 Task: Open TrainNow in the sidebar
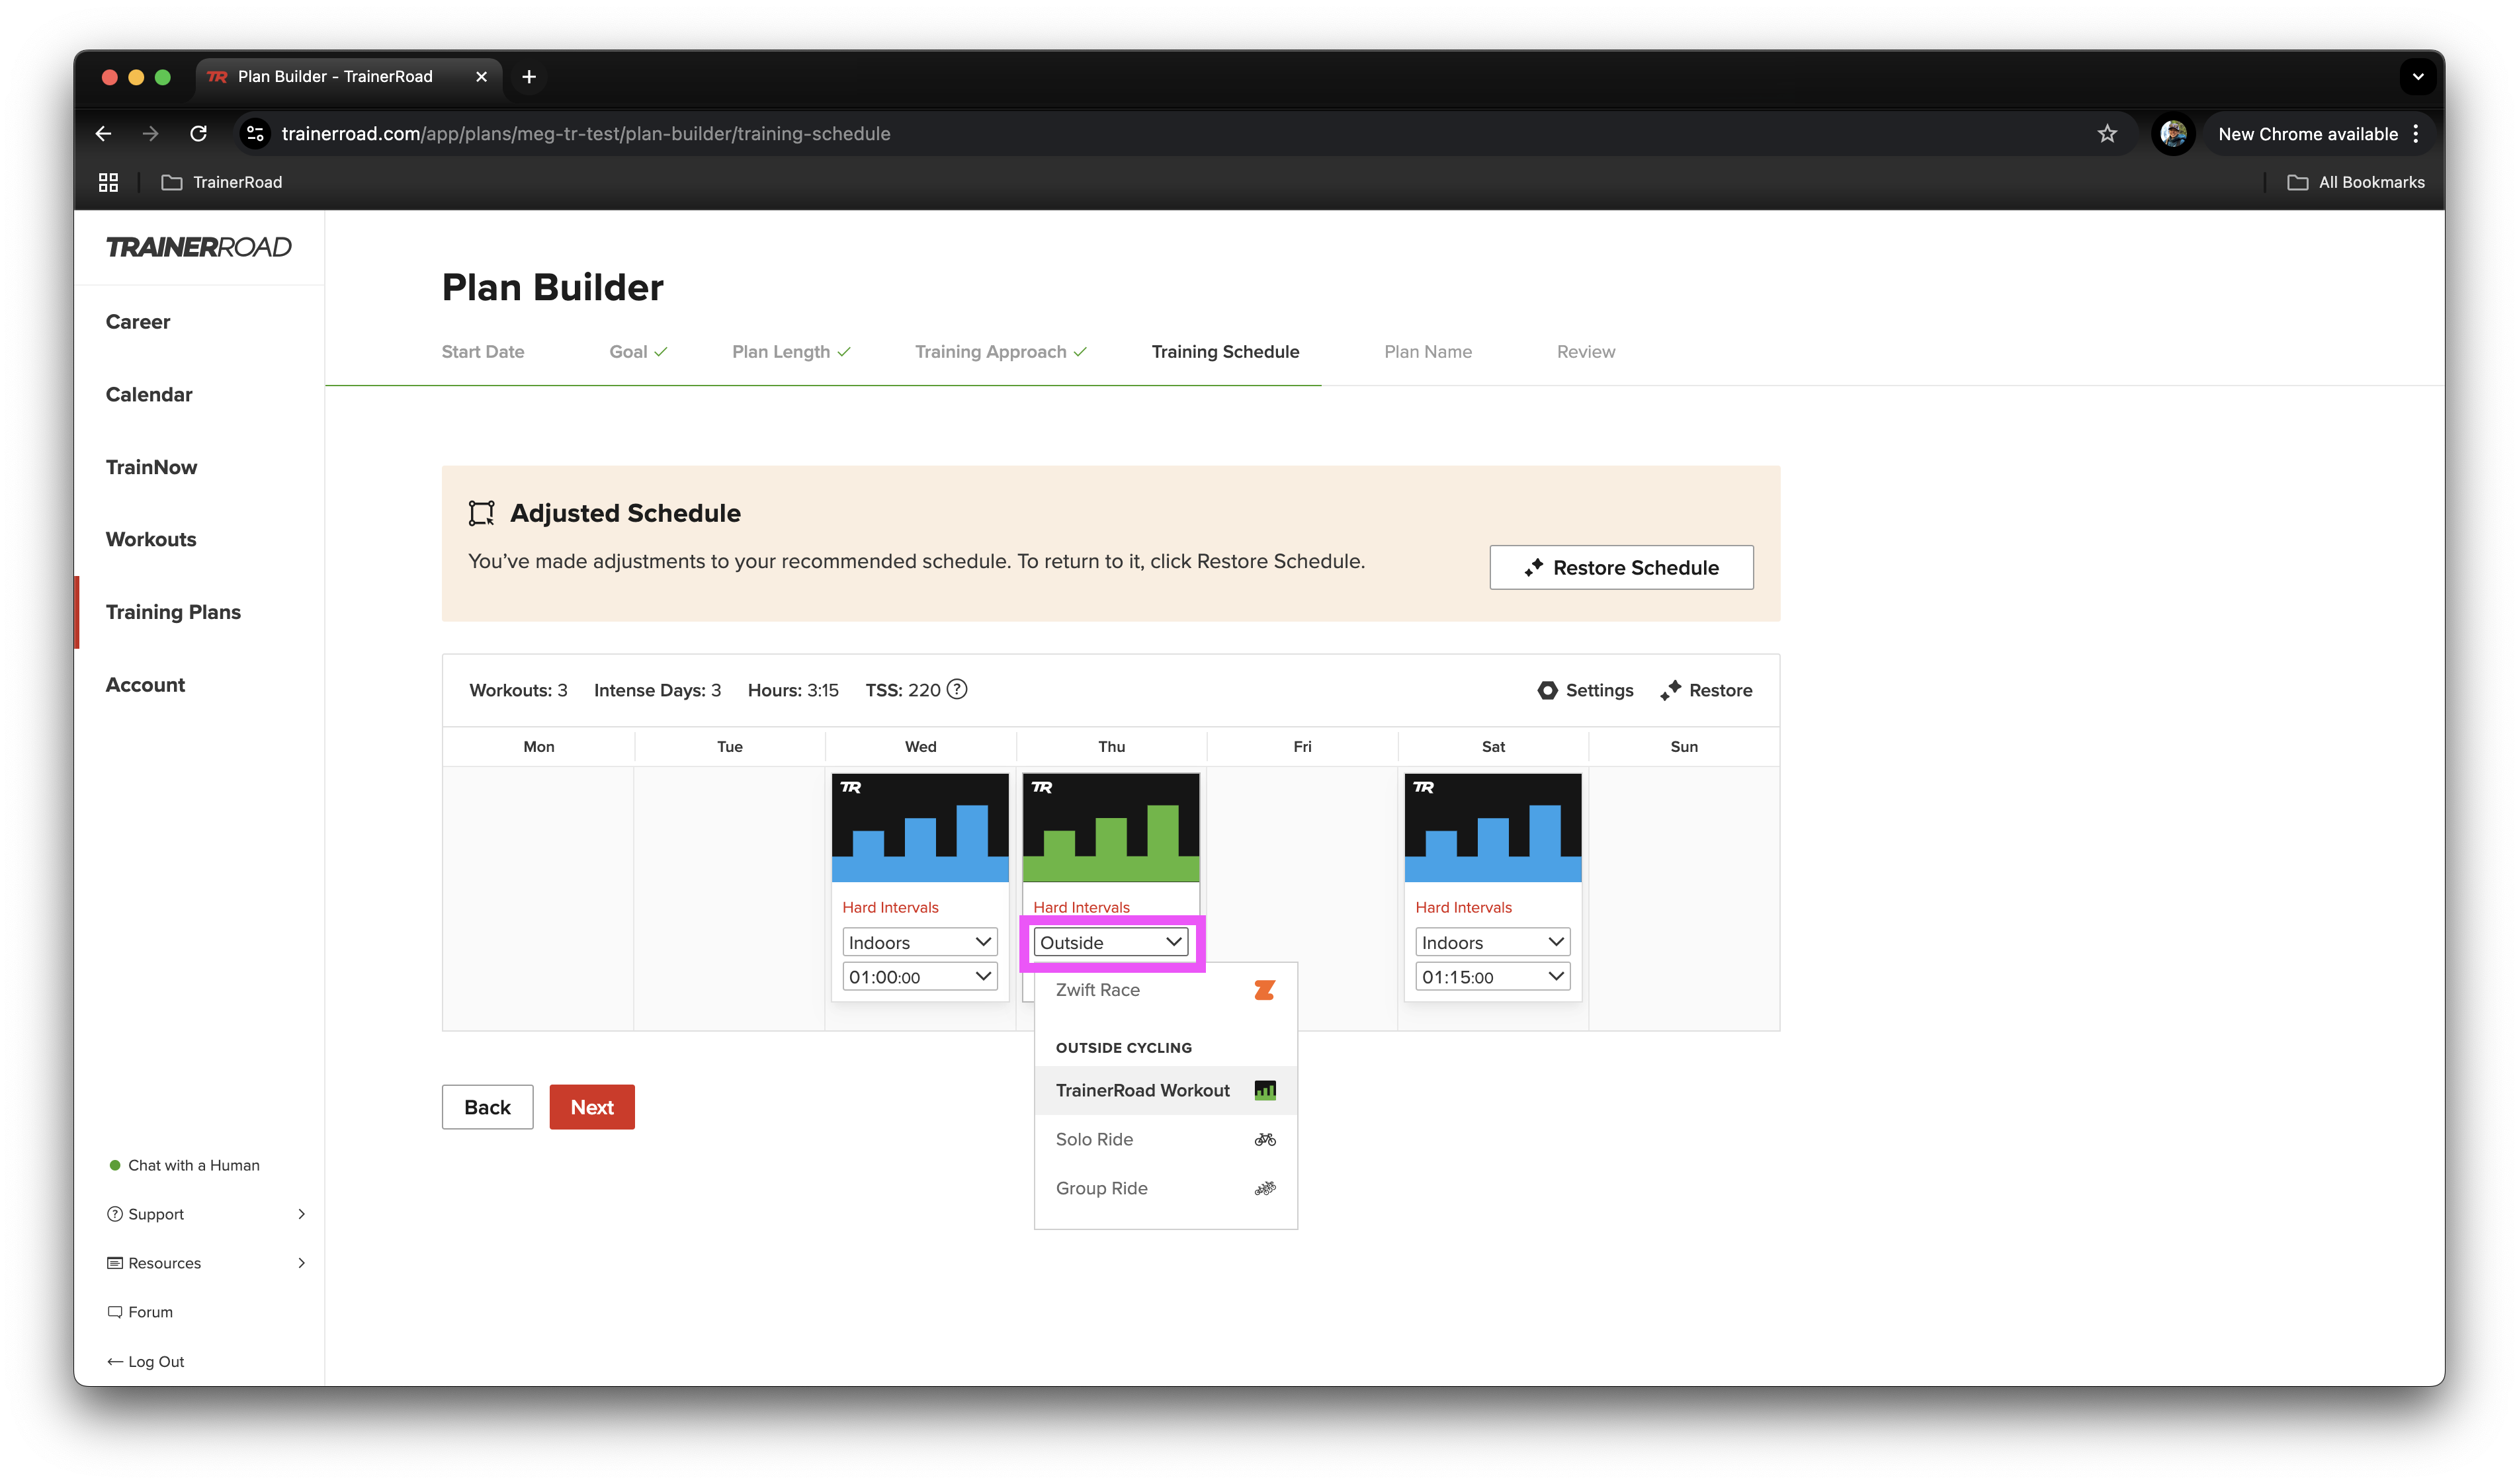[151, 467]
